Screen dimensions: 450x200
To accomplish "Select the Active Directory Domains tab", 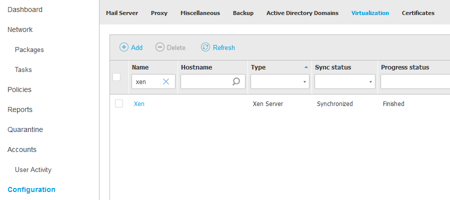I will click(x=302, y=13).
